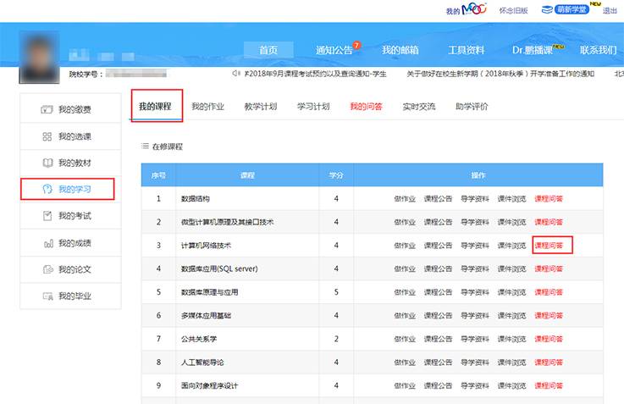The width and height of the screenshot is (624, 404).
Task: Click the 我的毕业 graduation icon
Action: 47,296
